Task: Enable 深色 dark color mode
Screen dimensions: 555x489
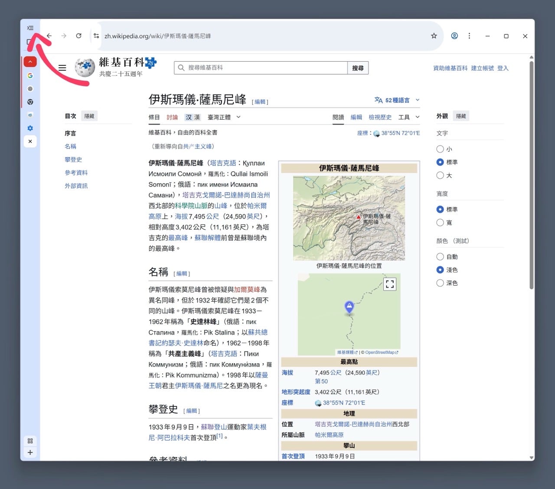Action: coord(440,283)
